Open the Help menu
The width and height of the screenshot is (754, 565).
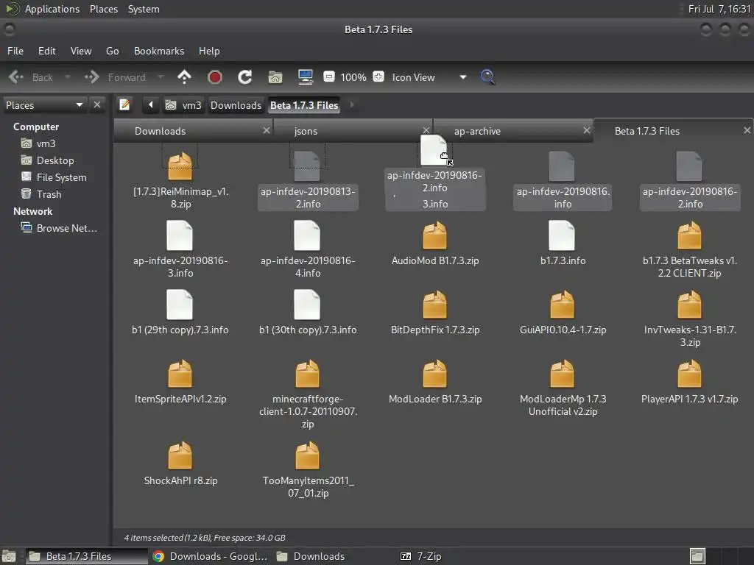[x=209, y=51]
